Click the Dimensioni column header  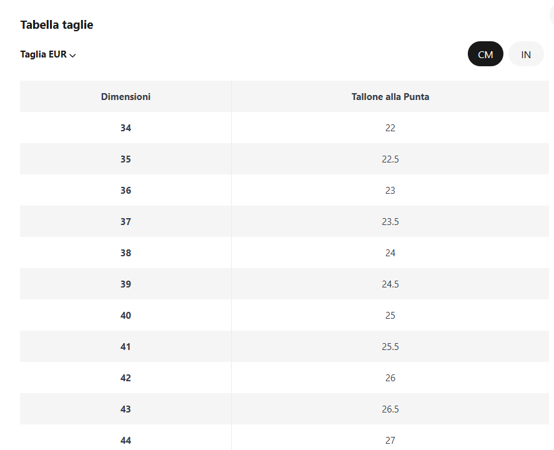click(126, 96)
